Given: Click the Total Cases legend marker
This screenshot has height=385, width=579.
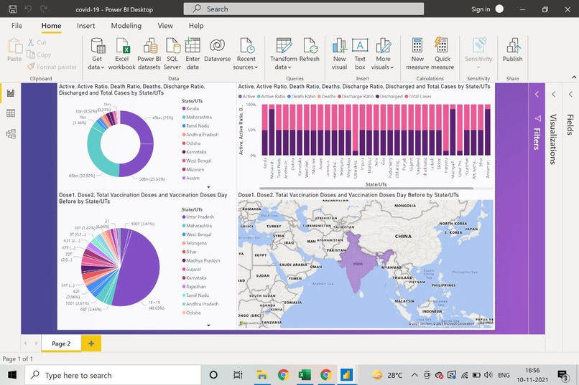Looking at the screenshot, I should pyautogui.click(x=407, y=97).
